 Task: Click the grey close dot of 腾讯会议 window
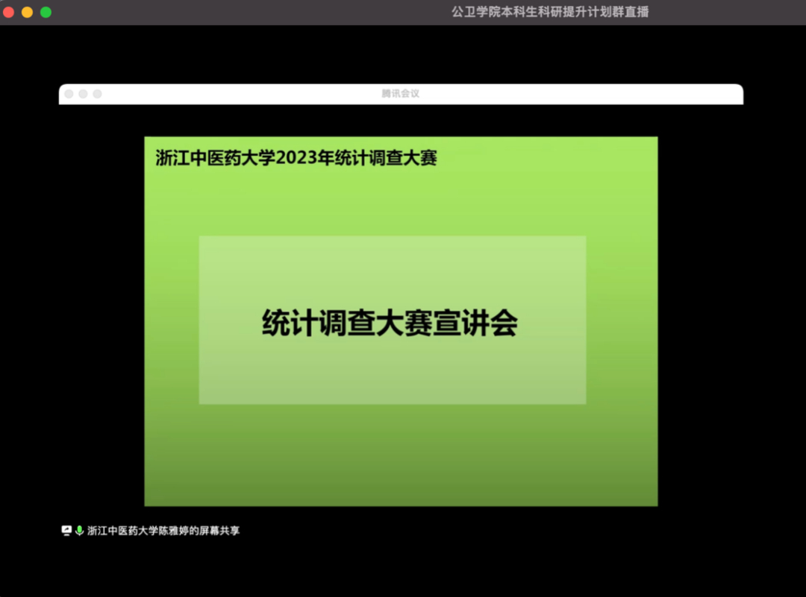(69, 94)
